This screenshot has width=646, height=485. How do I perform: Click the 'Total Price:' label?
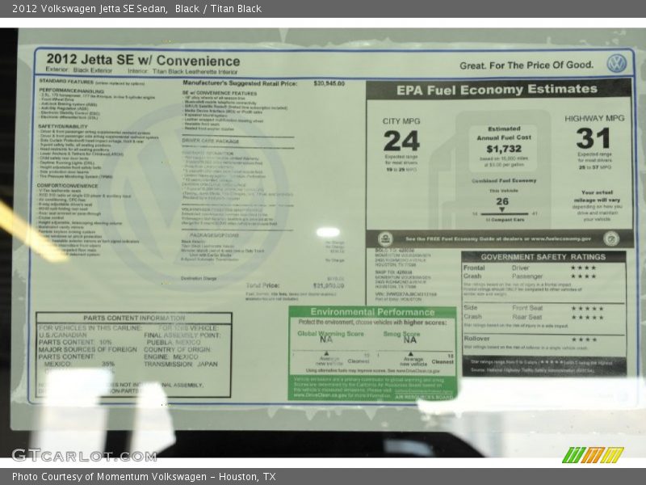(x=262, y=285)
